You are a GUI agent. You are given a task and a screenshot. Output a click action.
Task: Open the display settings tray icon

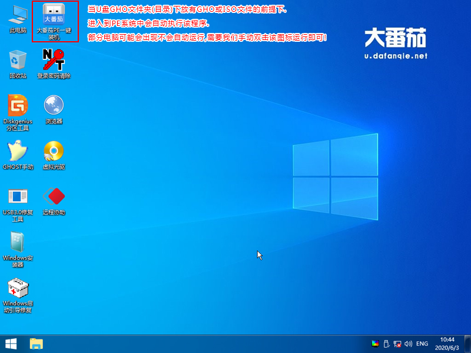click(x=376, y=343)
